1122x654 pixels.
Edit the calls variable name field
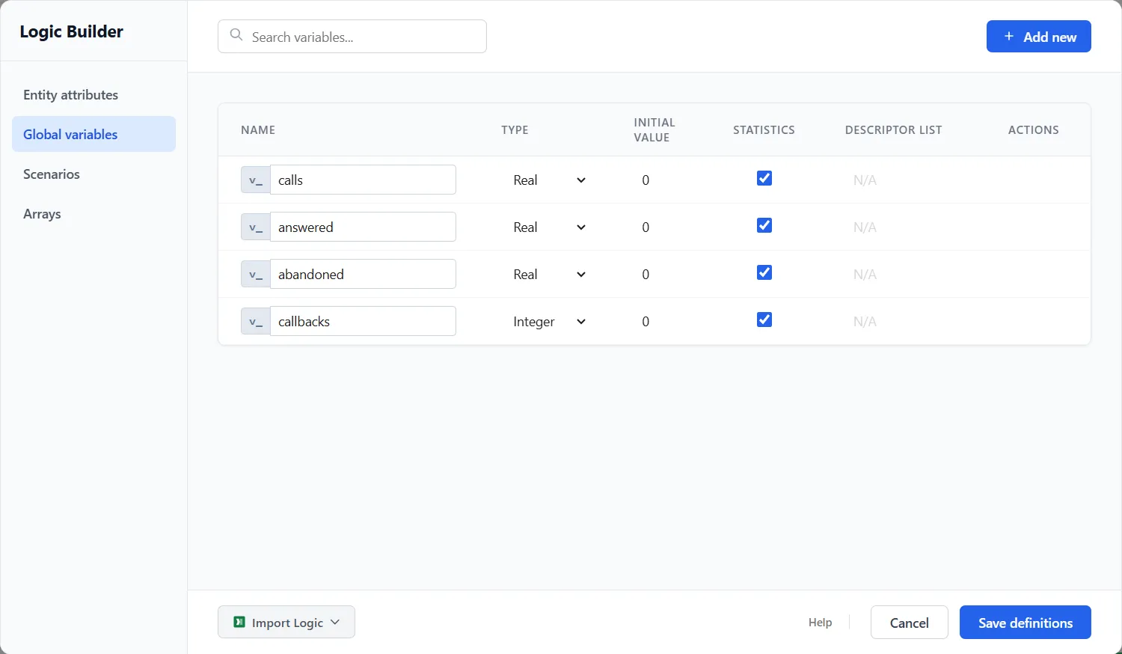(363, 180)
